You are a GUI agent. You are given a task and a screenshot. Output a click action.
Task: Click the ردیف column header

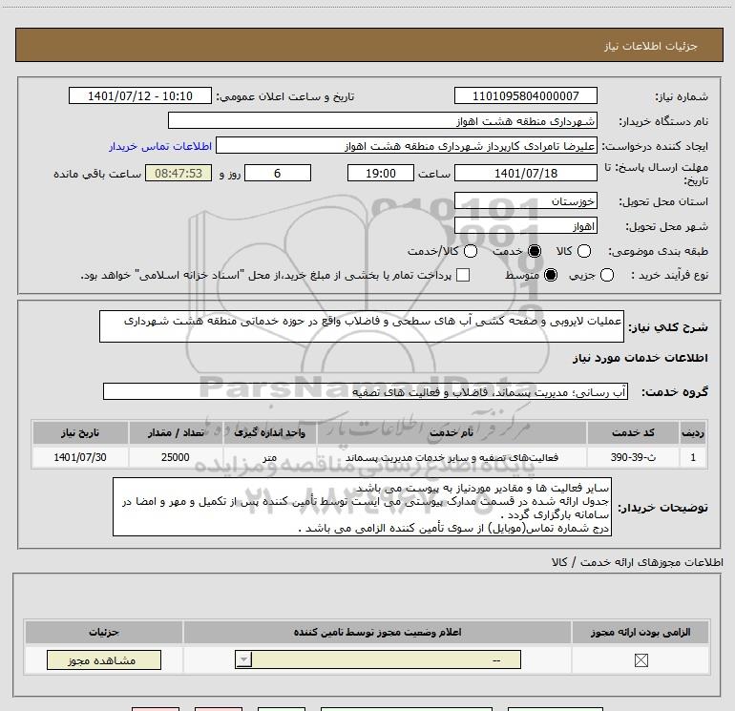click(x=693, y=432)
